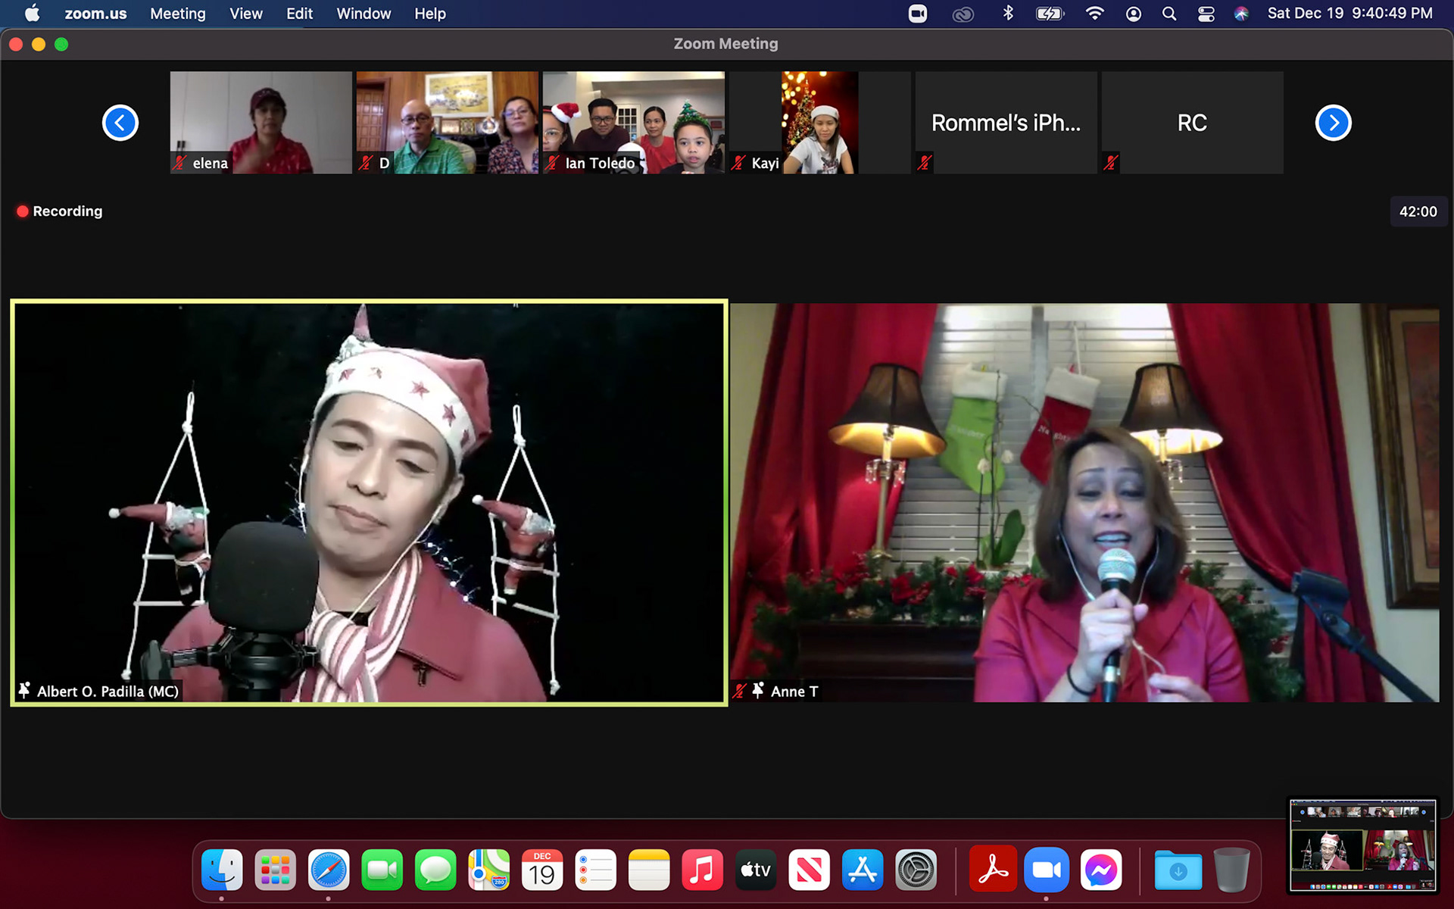Launch Adobe Acrobat from the Dock
Screen dimensions: 1454x909
click(992, 870)
